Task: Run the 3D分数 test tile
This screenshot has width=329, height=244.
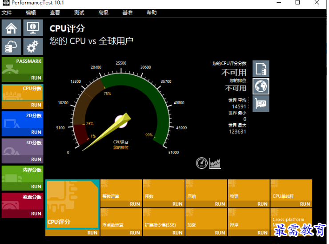Action: click(x=22, y=150)
